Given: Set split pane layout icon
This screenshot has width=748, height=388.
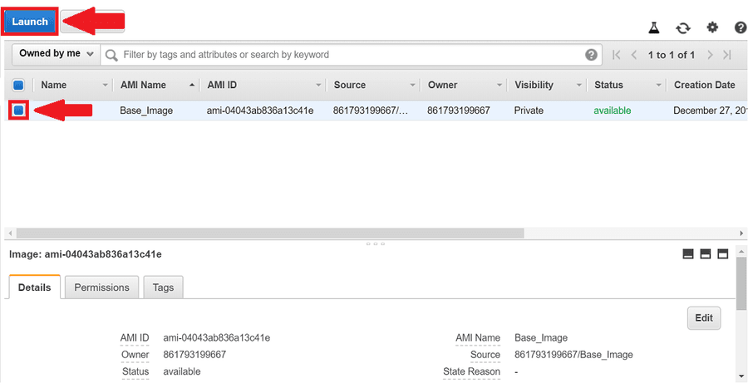Looking at the screenshot, I should point(706,254).
